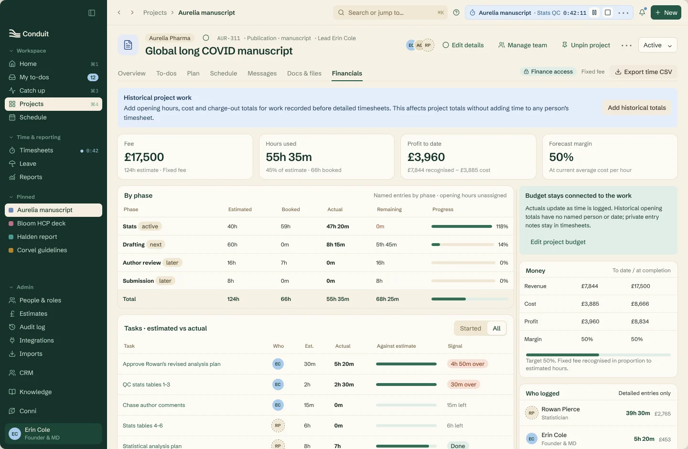Open Home in sidebar
This screenshot has width=688, height=449.
tap(54, 64)
